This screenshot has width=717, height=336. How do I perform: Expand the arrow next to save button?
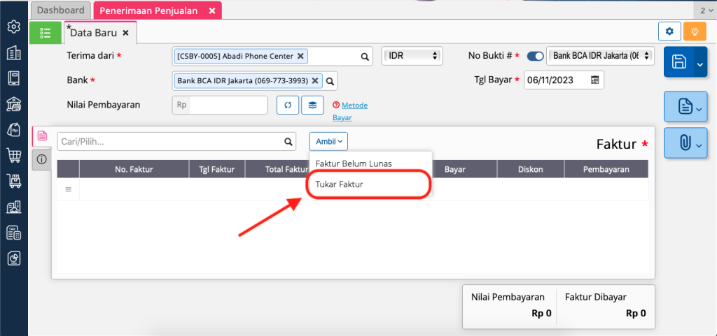tap(699, 64)
